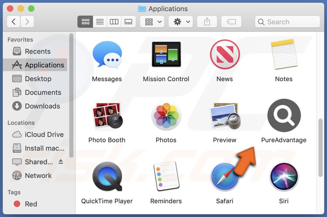Focus the Search field

coord(287,21)
